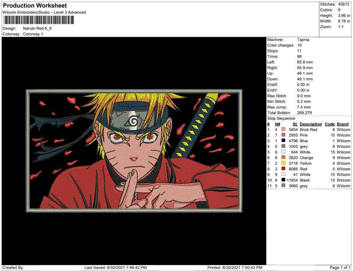Click the Colors value 9
The image size is (353, 271).
[339, 10]
